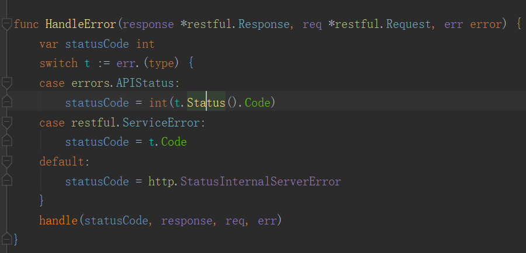Click the var keyword in statusCode declaration
Viewport: 526px width, 253px height.
tap(49, 44)
